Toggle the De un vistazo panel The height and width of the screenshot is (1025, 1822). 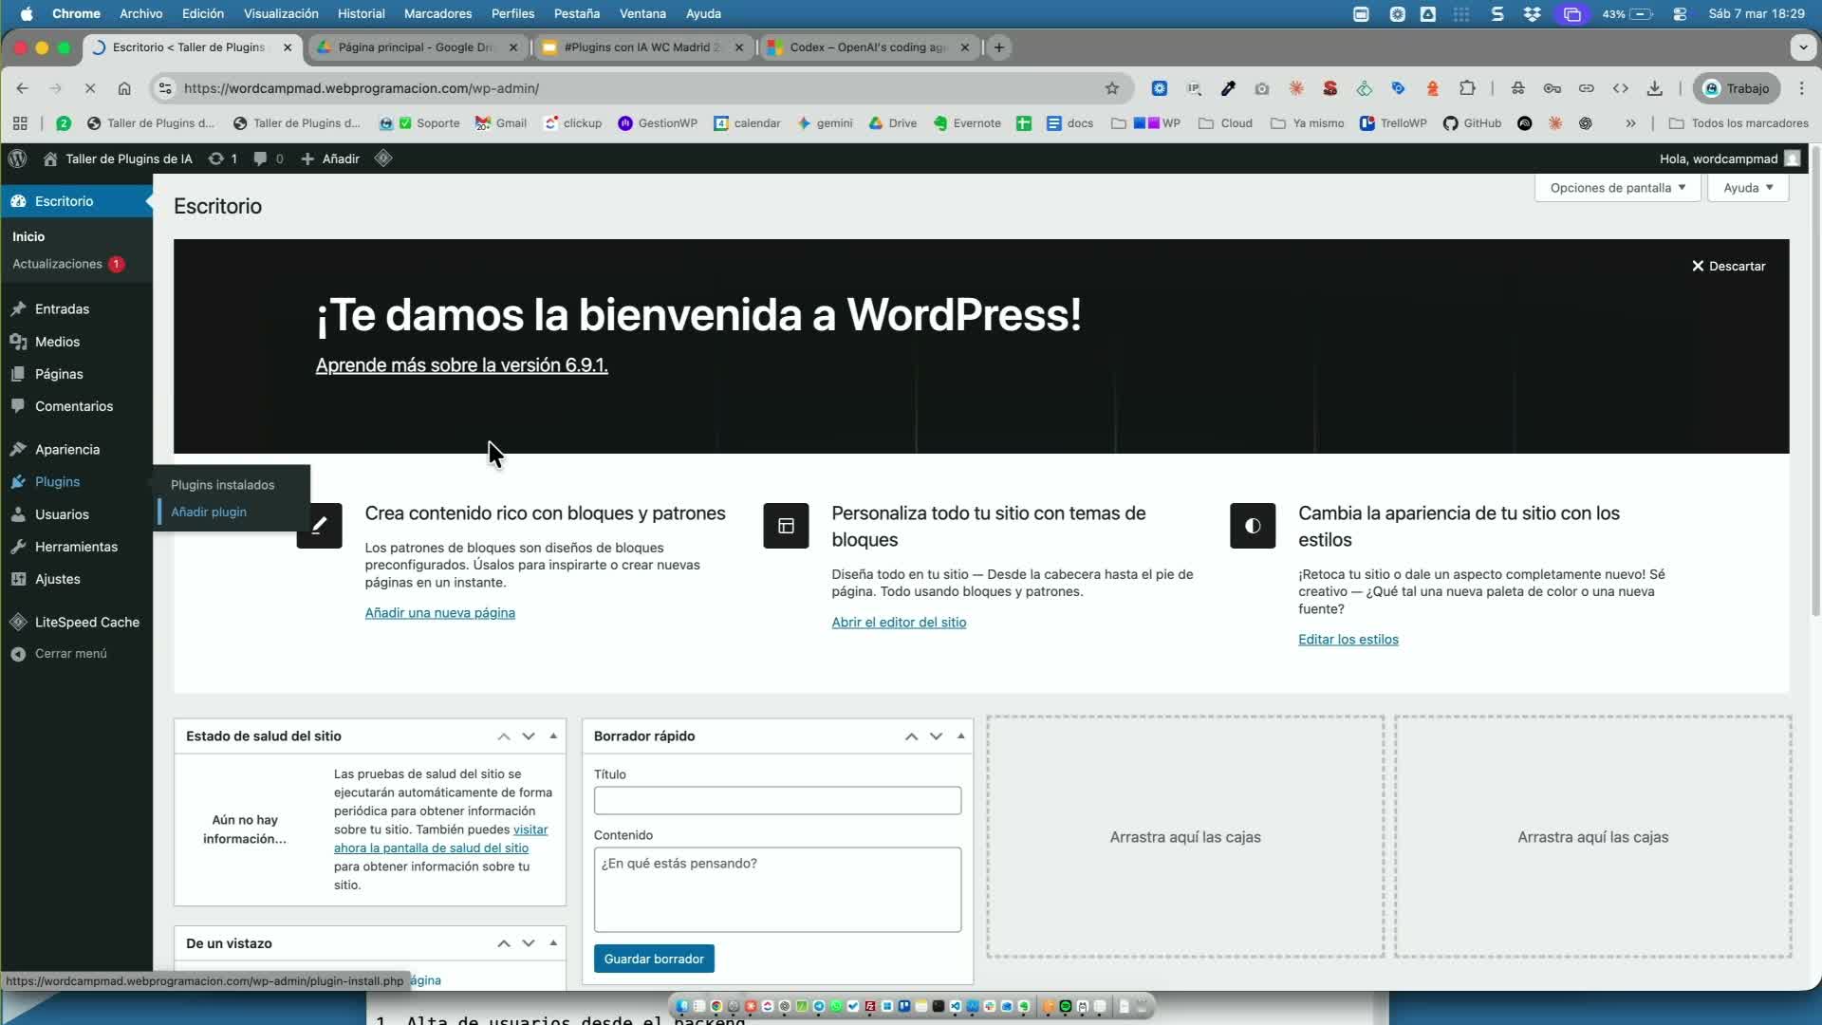(x=553, y=943)
